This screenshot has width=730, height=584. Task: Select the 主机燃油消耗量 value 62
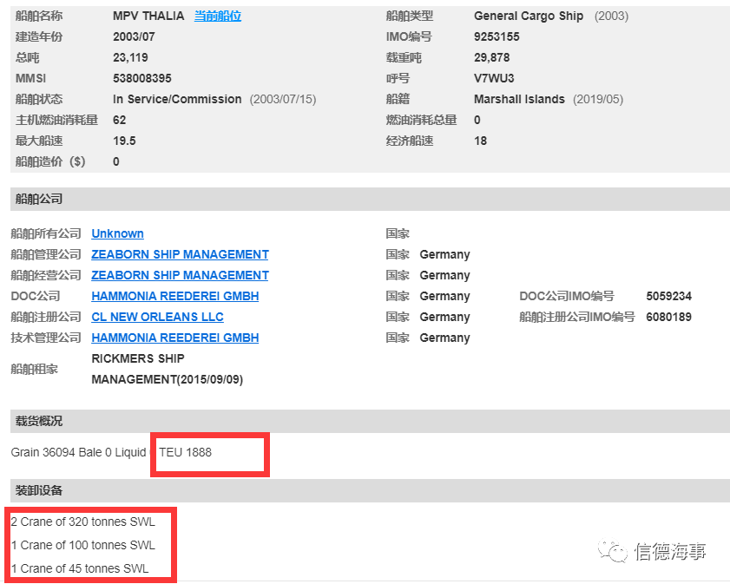[x=119, y=120]
